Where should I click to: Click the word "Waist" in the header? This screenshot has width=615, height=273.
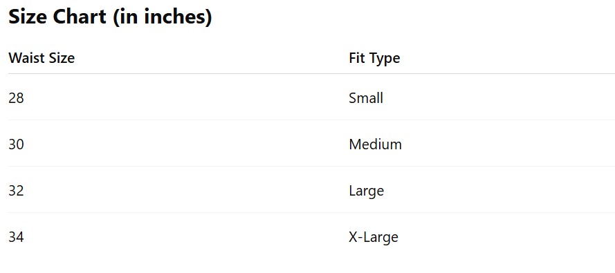[x=26, y=58]
